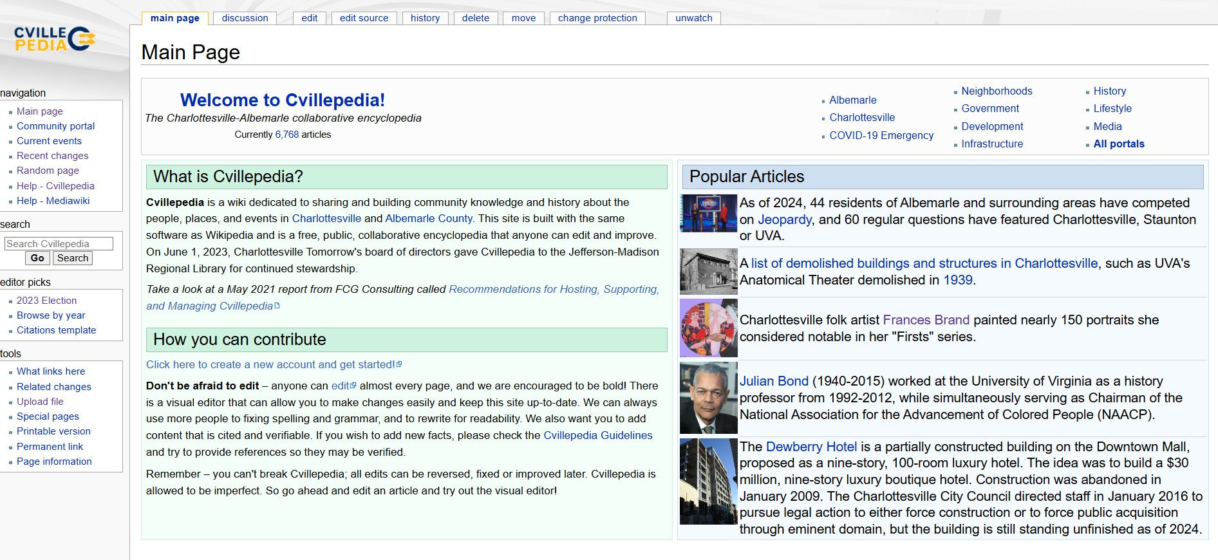Open the Julian Bond article link
Image resolution: width=1218 pixels, height=560 pixels.
(774, 381)
